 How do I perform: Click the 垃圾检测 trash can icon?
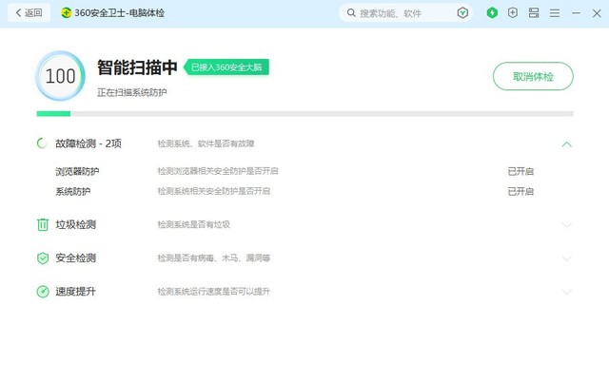(x=42, y=224)
